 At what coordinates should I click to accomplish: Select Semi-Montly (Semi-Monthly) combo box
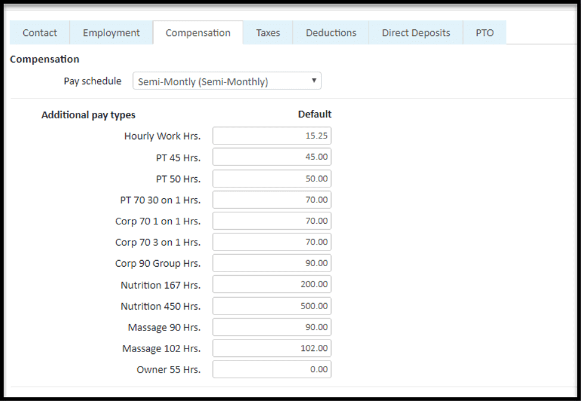(227, 81)
